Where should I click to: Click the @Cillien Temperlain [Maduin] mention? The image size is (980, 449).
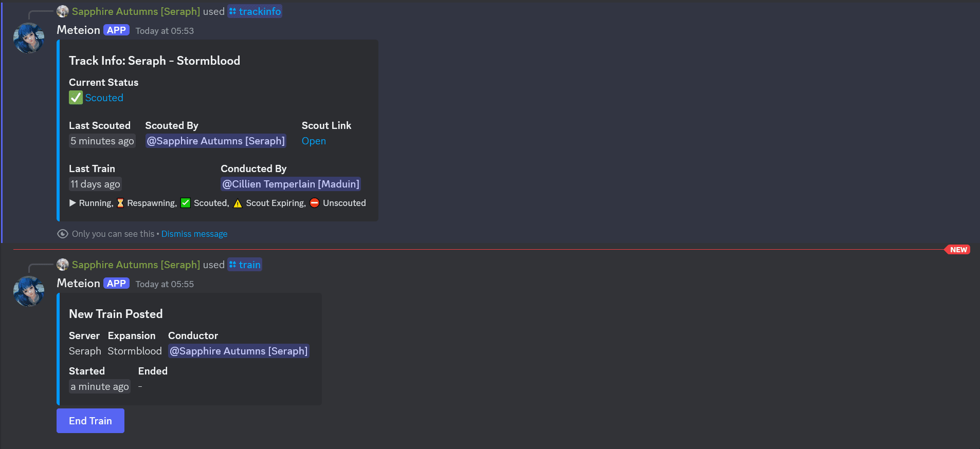291,184
